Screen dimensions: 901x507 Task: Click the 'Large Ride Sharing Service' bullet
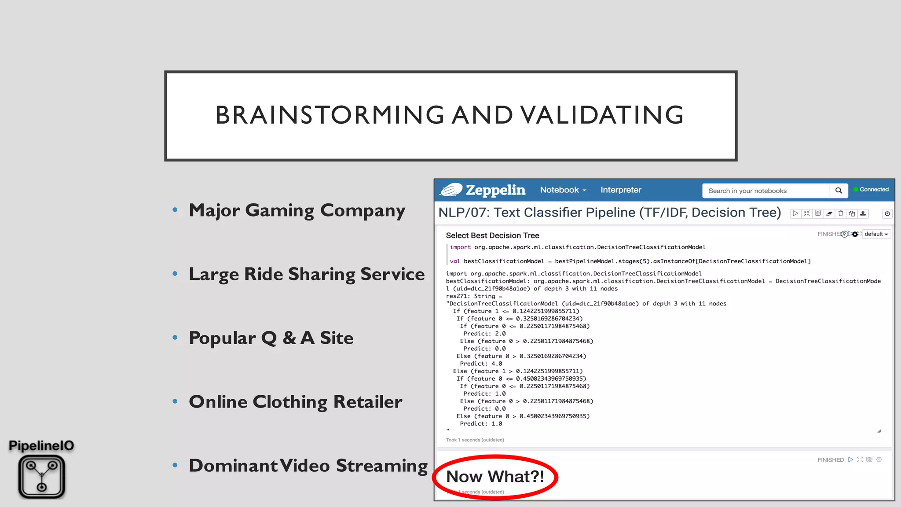tap(307, 275)
